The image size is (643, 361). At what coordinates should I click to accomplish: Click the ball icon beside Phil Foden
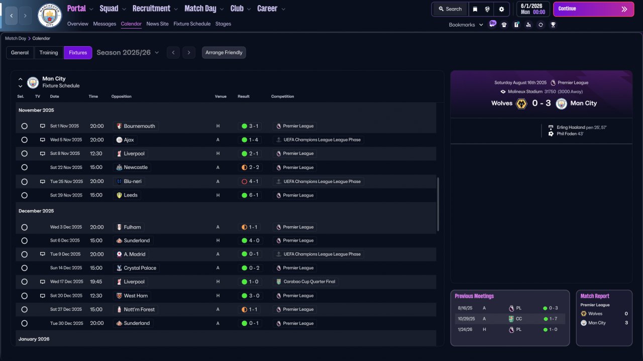551,134
